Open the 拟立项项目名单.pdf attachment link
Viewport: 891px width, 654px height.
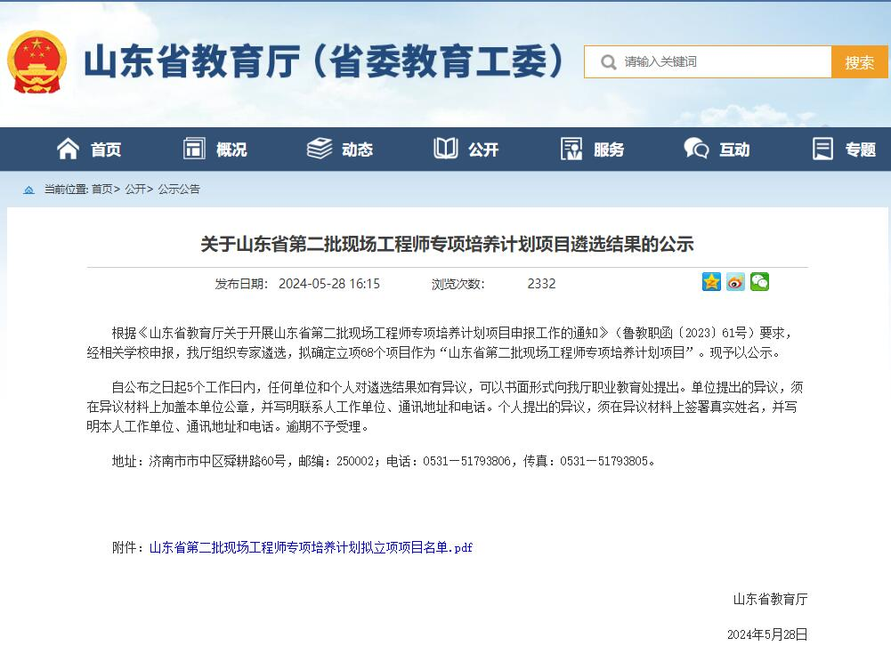point(311,547)
